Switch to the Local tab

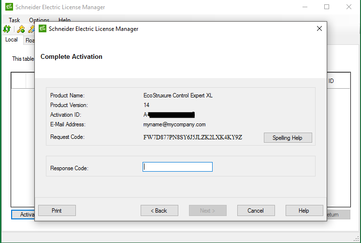coord(12,40)
